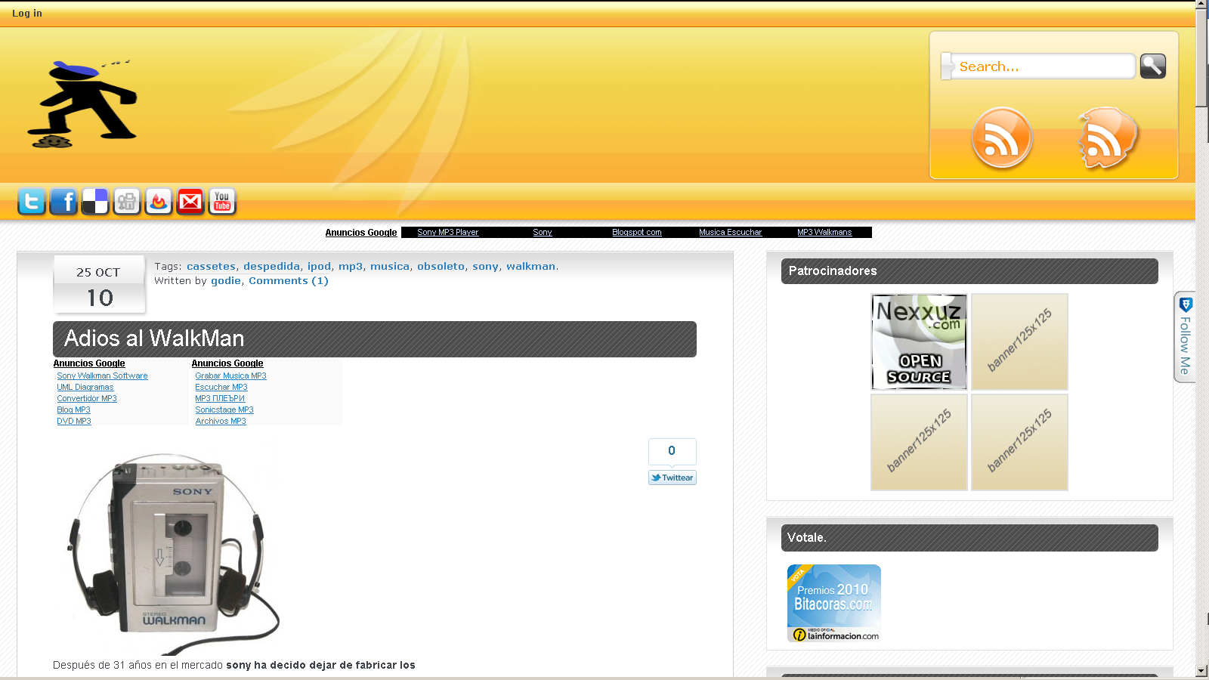Click banner125x125 placeholder directly below Nexxuz banner
Image resolution: width=1209 pixels, height=680 pixels.
919,442
